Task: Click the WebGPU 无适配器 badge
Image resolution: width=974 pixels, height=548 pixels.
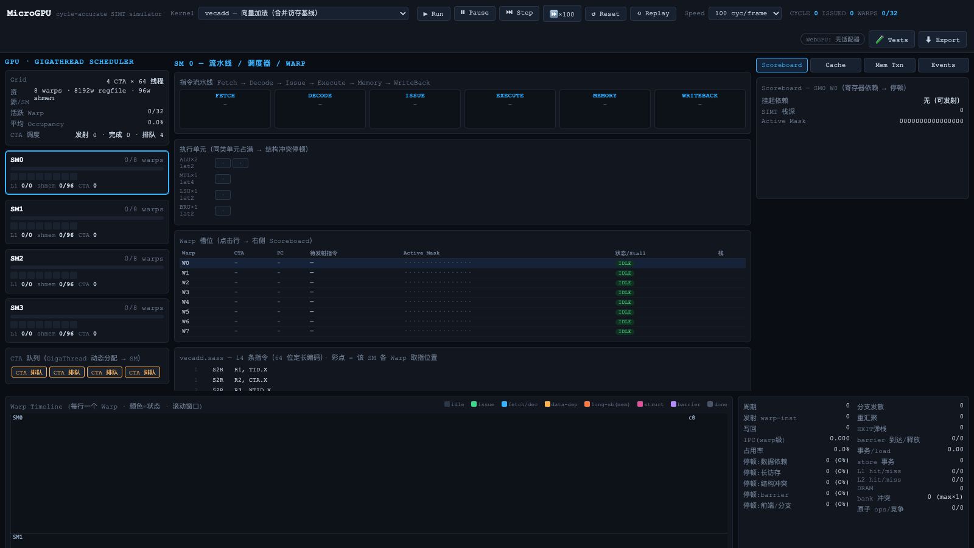Action: click(x=832, y=40)
